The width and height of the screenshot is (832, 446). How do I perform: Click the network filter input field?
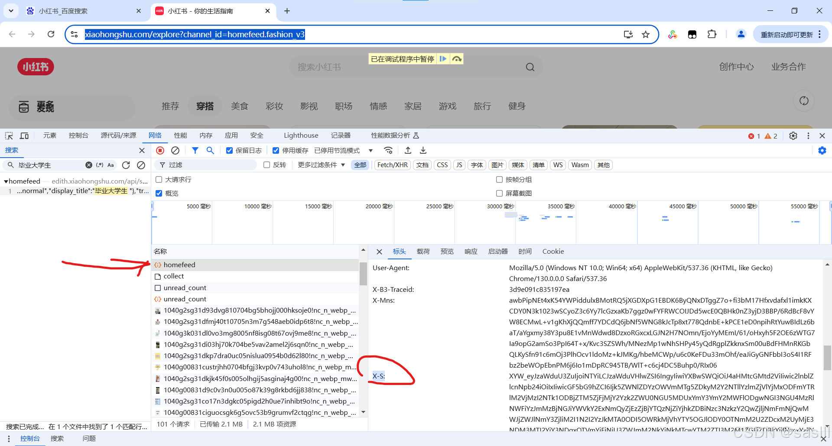pyautogui.click(x=206, y=165)
